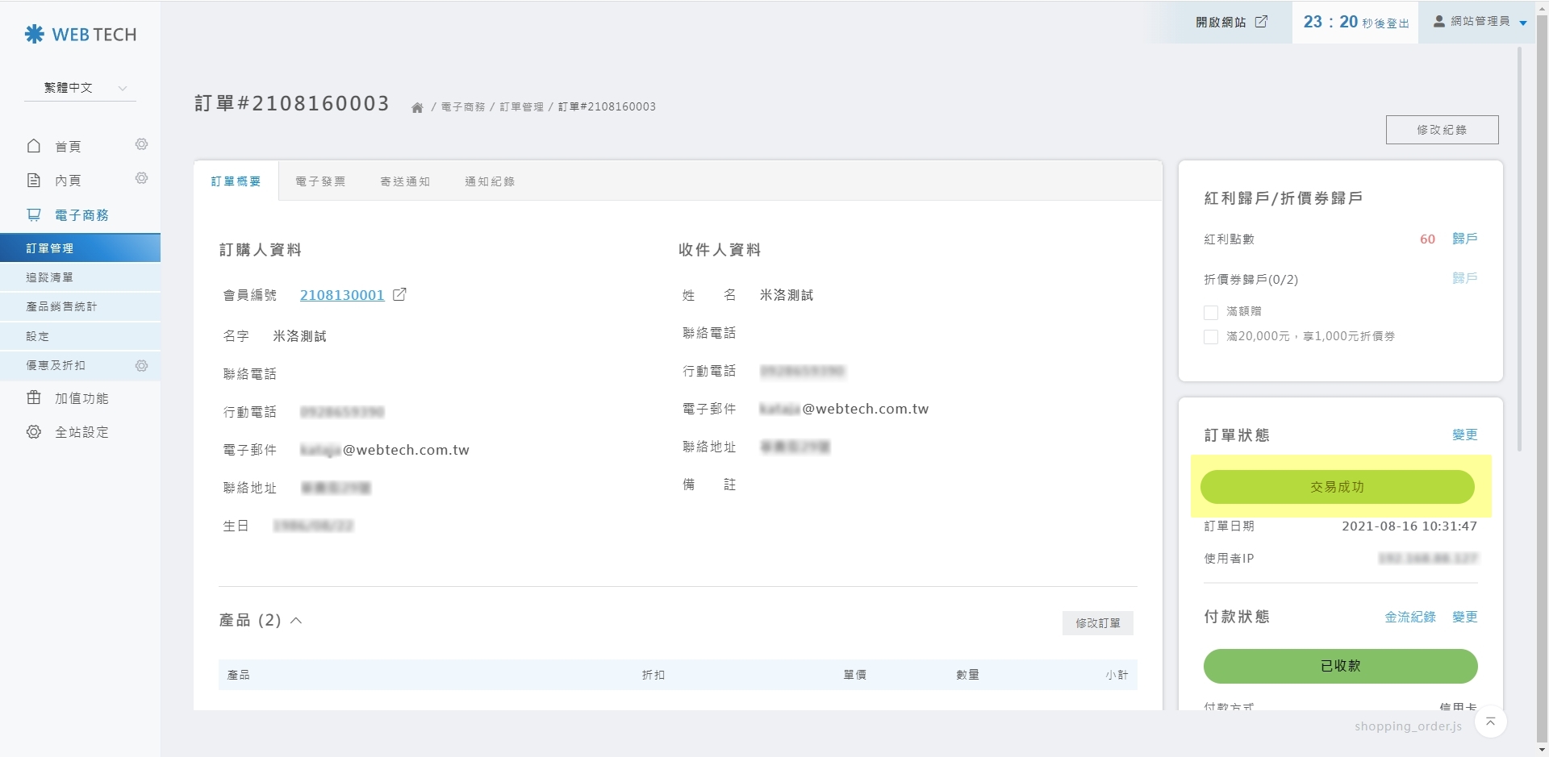The width and height of the screenshot is (1549, 757).
Task: Open member profile external link icon
Action: pos(399,295)
